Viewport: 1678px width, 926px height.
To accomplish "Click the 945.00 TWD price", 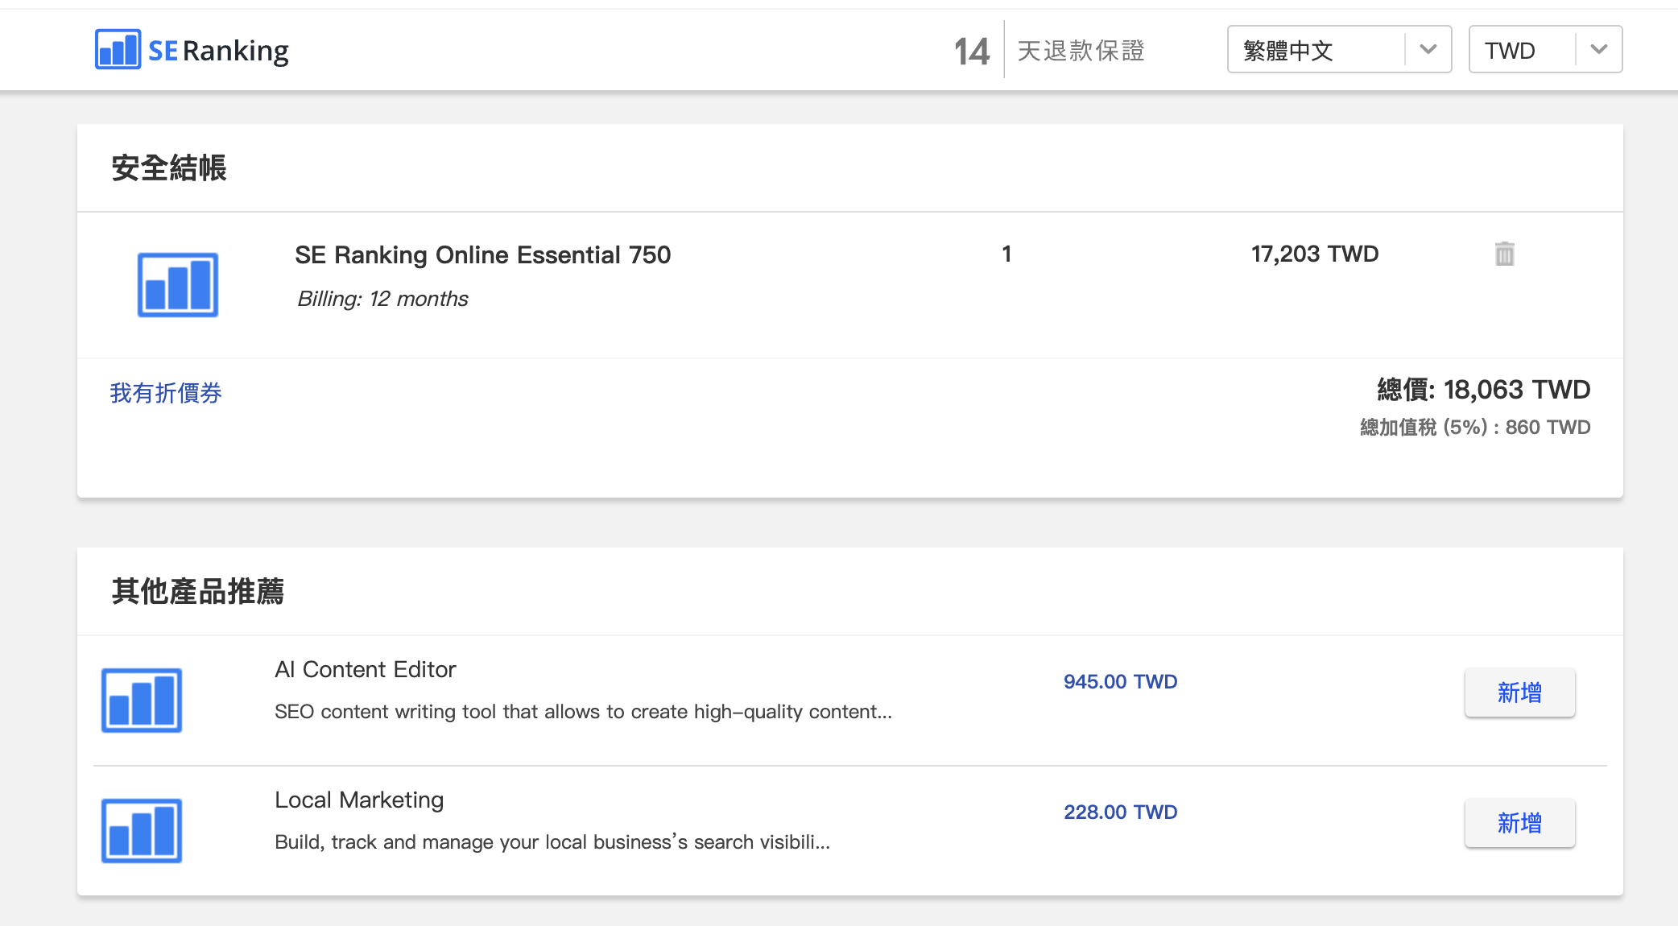I will point(1120,682).
